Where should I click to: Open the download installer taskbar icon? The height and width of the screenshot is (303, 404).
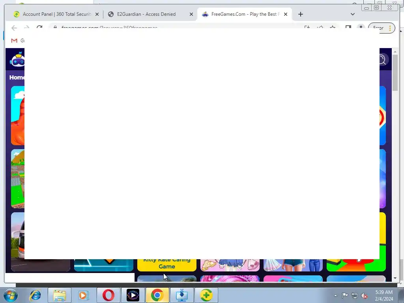tap(181, 295)
